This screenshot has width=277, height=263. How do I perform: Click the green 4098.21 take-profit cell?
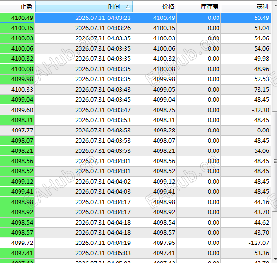[17, 151]
